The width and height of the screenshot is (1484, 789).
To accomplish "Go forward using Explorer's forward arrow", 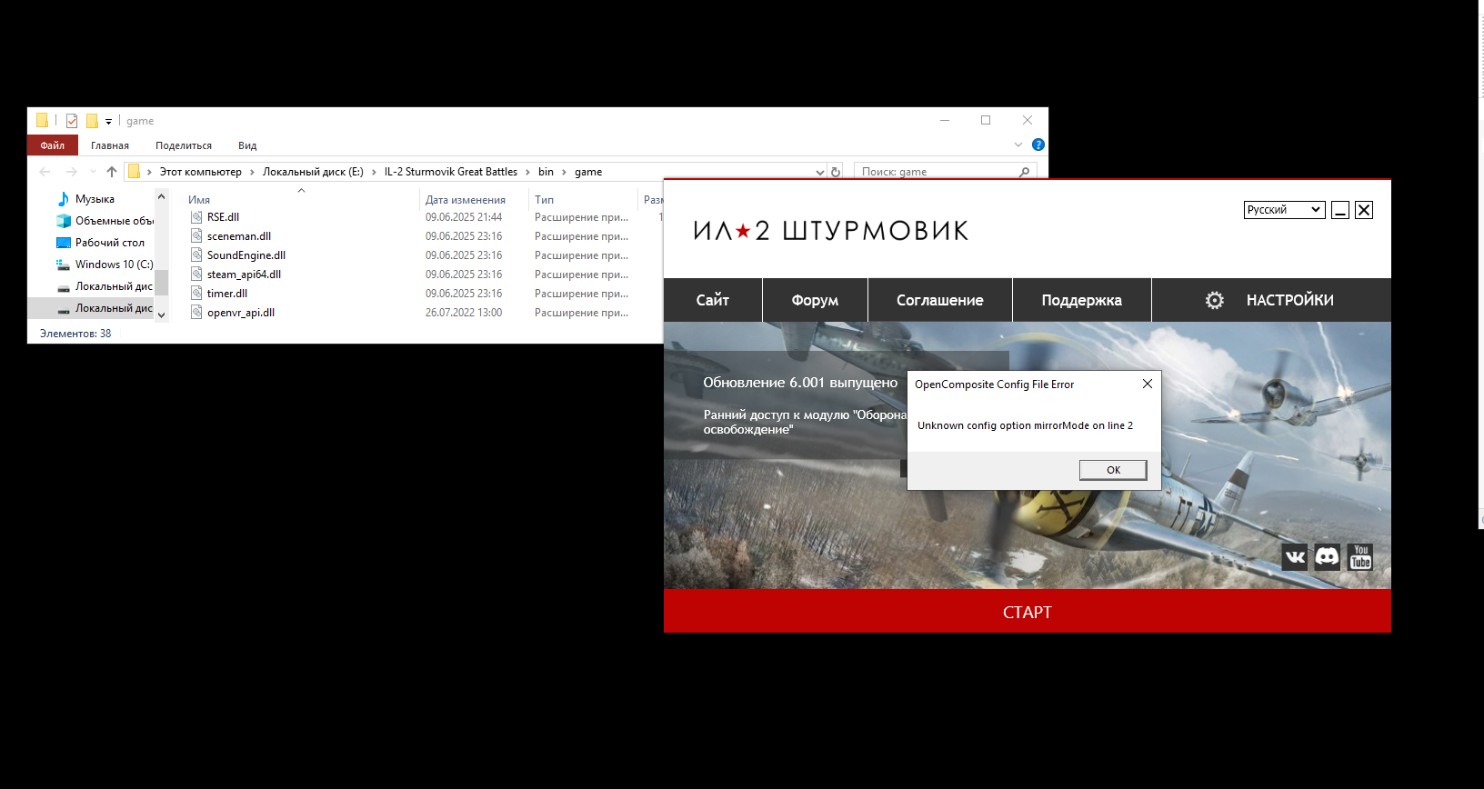I will 72,172.
